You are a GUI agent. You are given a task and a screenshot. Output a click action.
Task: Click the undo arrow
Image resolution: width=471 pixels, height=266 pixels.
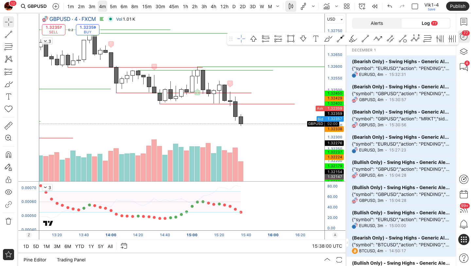[390, 6]
